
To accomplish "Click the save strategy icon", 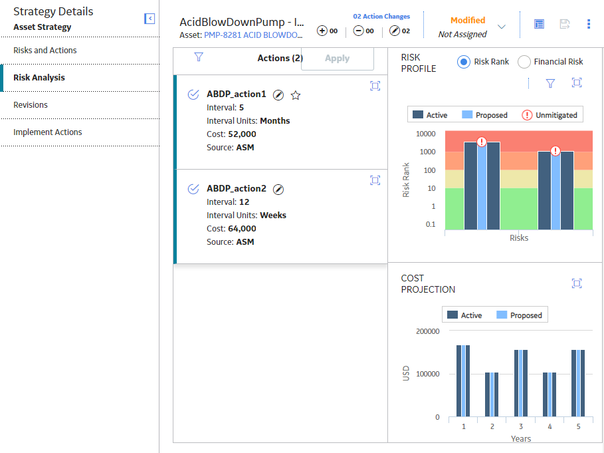I will [565, 24].
